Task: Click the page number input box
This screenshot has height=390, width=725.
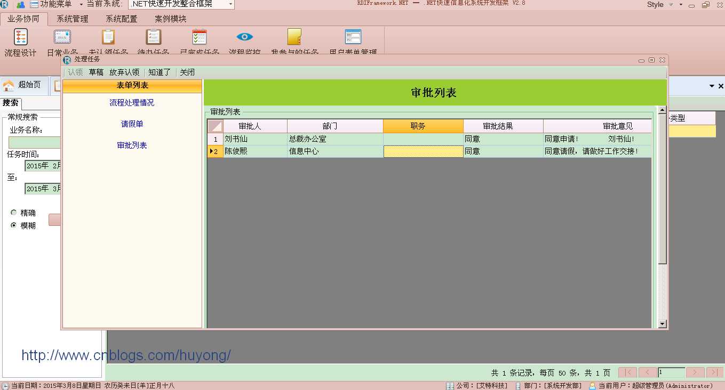Action: tap(671, 372)
